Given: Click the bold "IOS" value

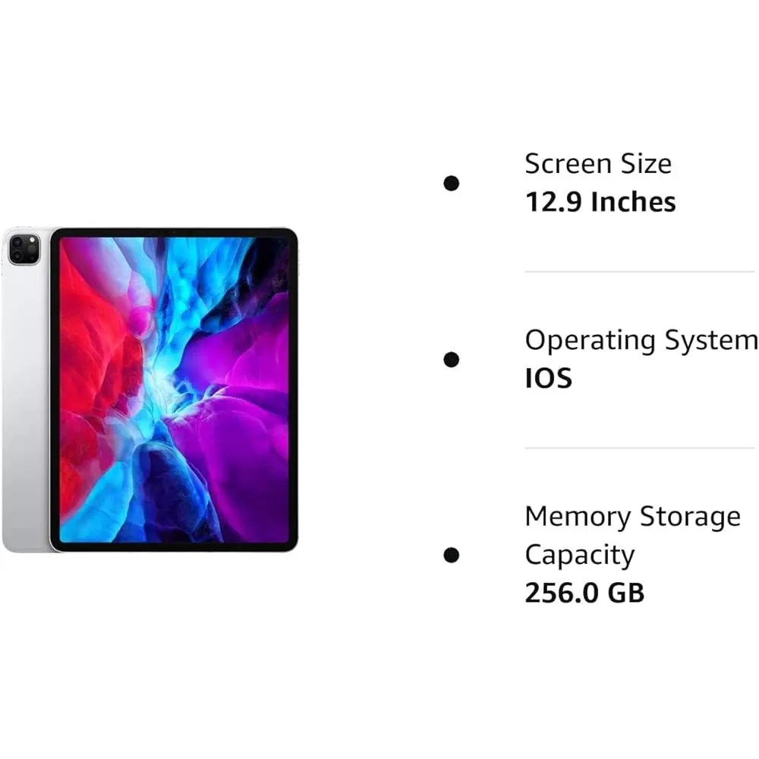Looking at the screenshot, I should pyautogui.click(x=548, y=378).
